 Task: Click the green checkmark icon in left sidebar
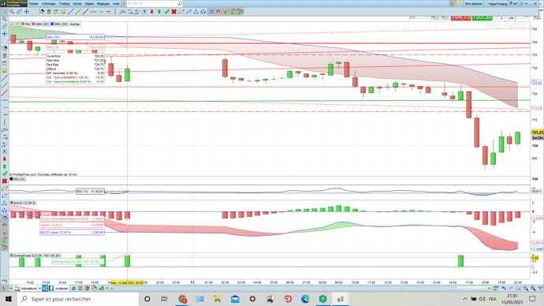[x=5, y=174]
